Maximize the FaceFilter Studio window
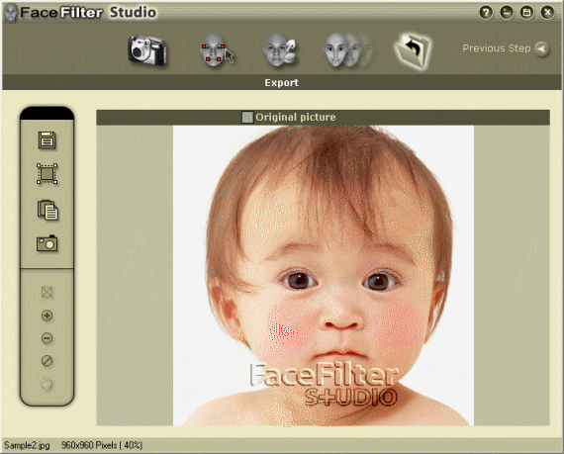Screen dimensions: 564x454 click(x=527, y=13)
